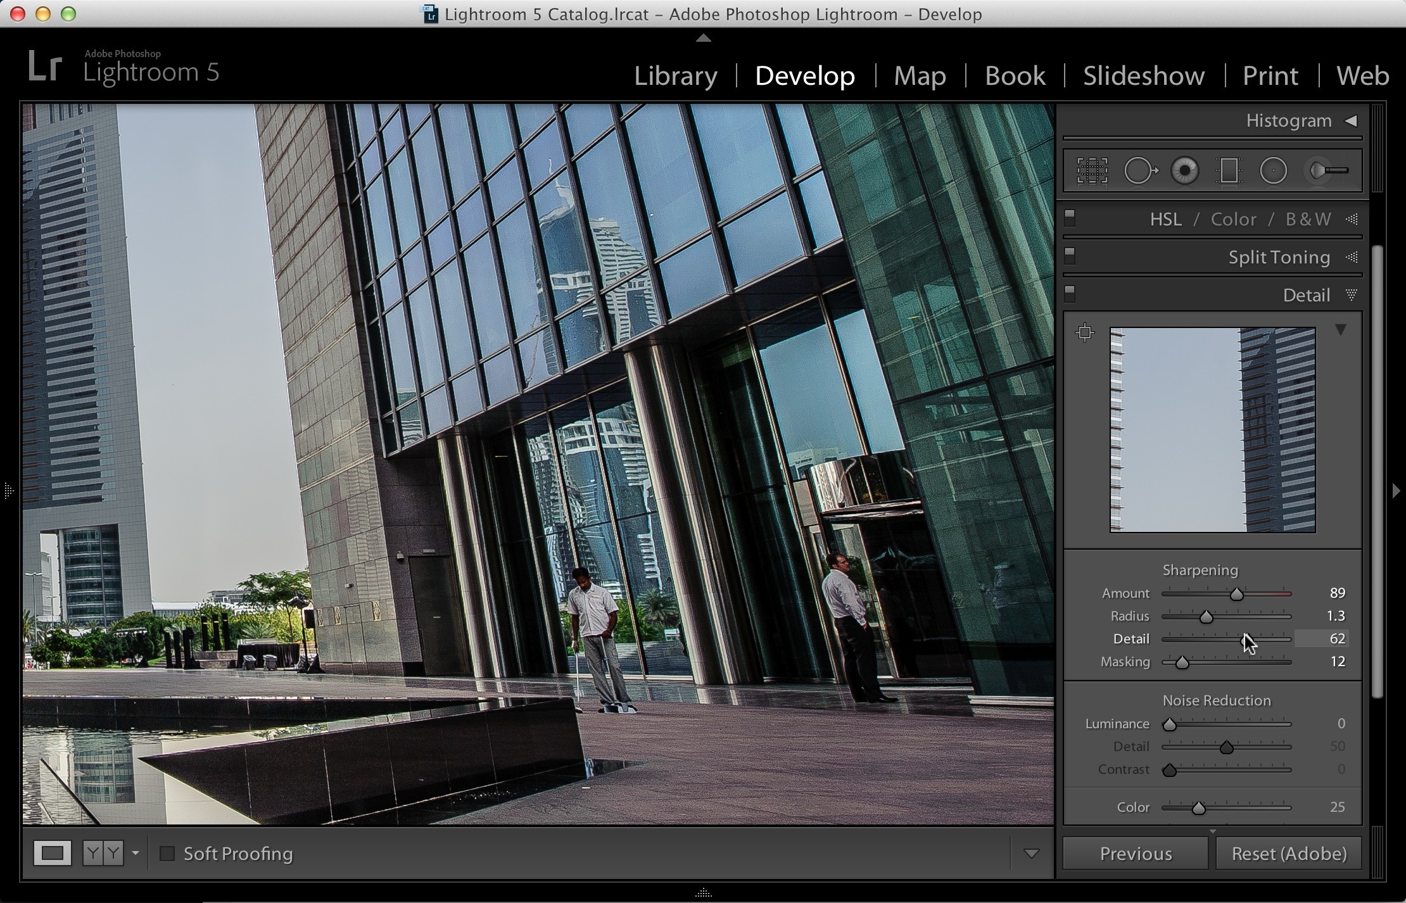Enable the Soft Proofing checkbox
This screenshot has height=903, width=1406.
(x=167, y=854)
